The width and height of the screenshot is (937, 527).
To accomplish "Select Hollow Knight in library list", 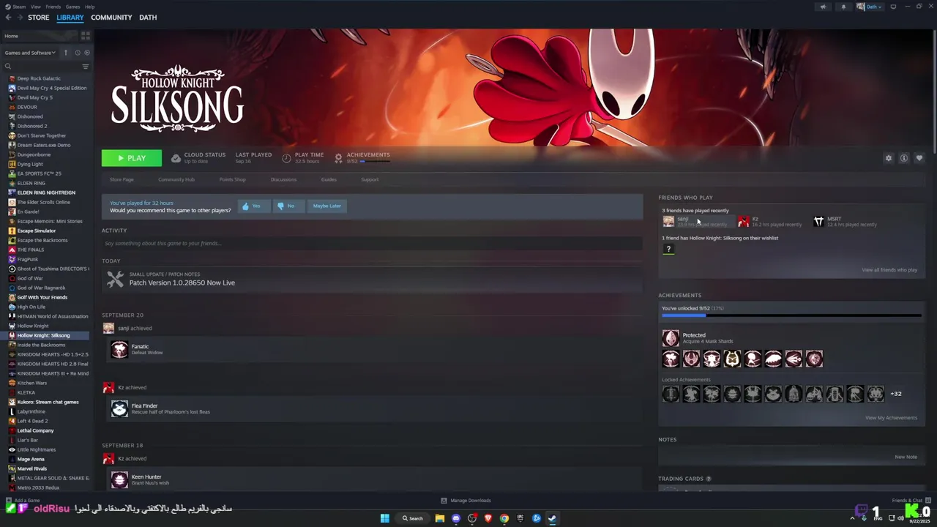I will tap(33, 326).
